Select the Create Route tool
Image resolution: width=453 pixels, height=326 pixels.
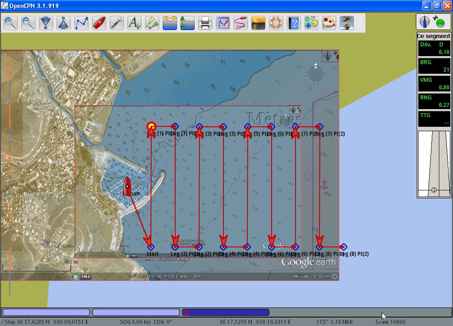click(x=81, y=23)
